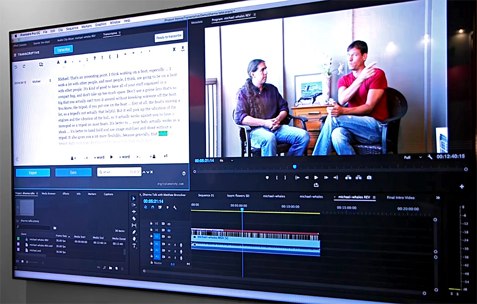Viewport: 477px width, 304px height.
Task: Expand the timeline tabs overflow chevron
Action: tap(438, 198)
